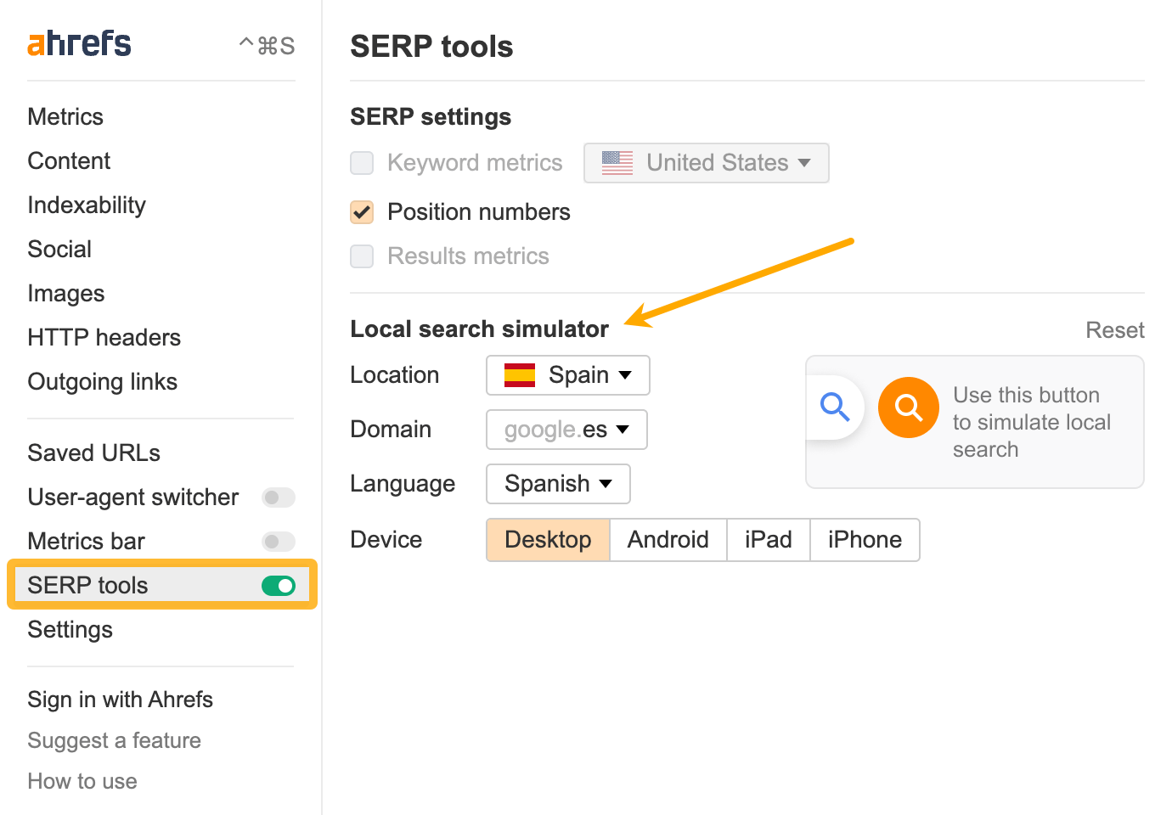This screenshot has height=815, width=1172.
Task: Open the HTTP headers section
Action: click(x=104, y=337)
